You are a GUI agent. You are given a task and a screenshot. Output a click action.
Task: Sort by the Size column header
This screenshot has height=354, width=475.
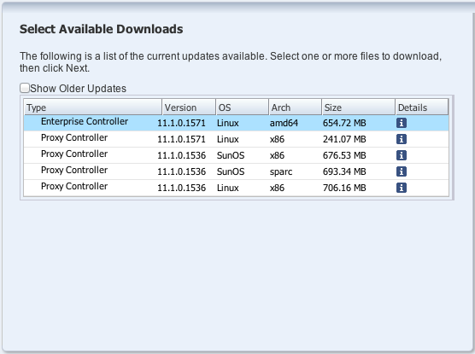pyautogui.click(x=359, y=107)
